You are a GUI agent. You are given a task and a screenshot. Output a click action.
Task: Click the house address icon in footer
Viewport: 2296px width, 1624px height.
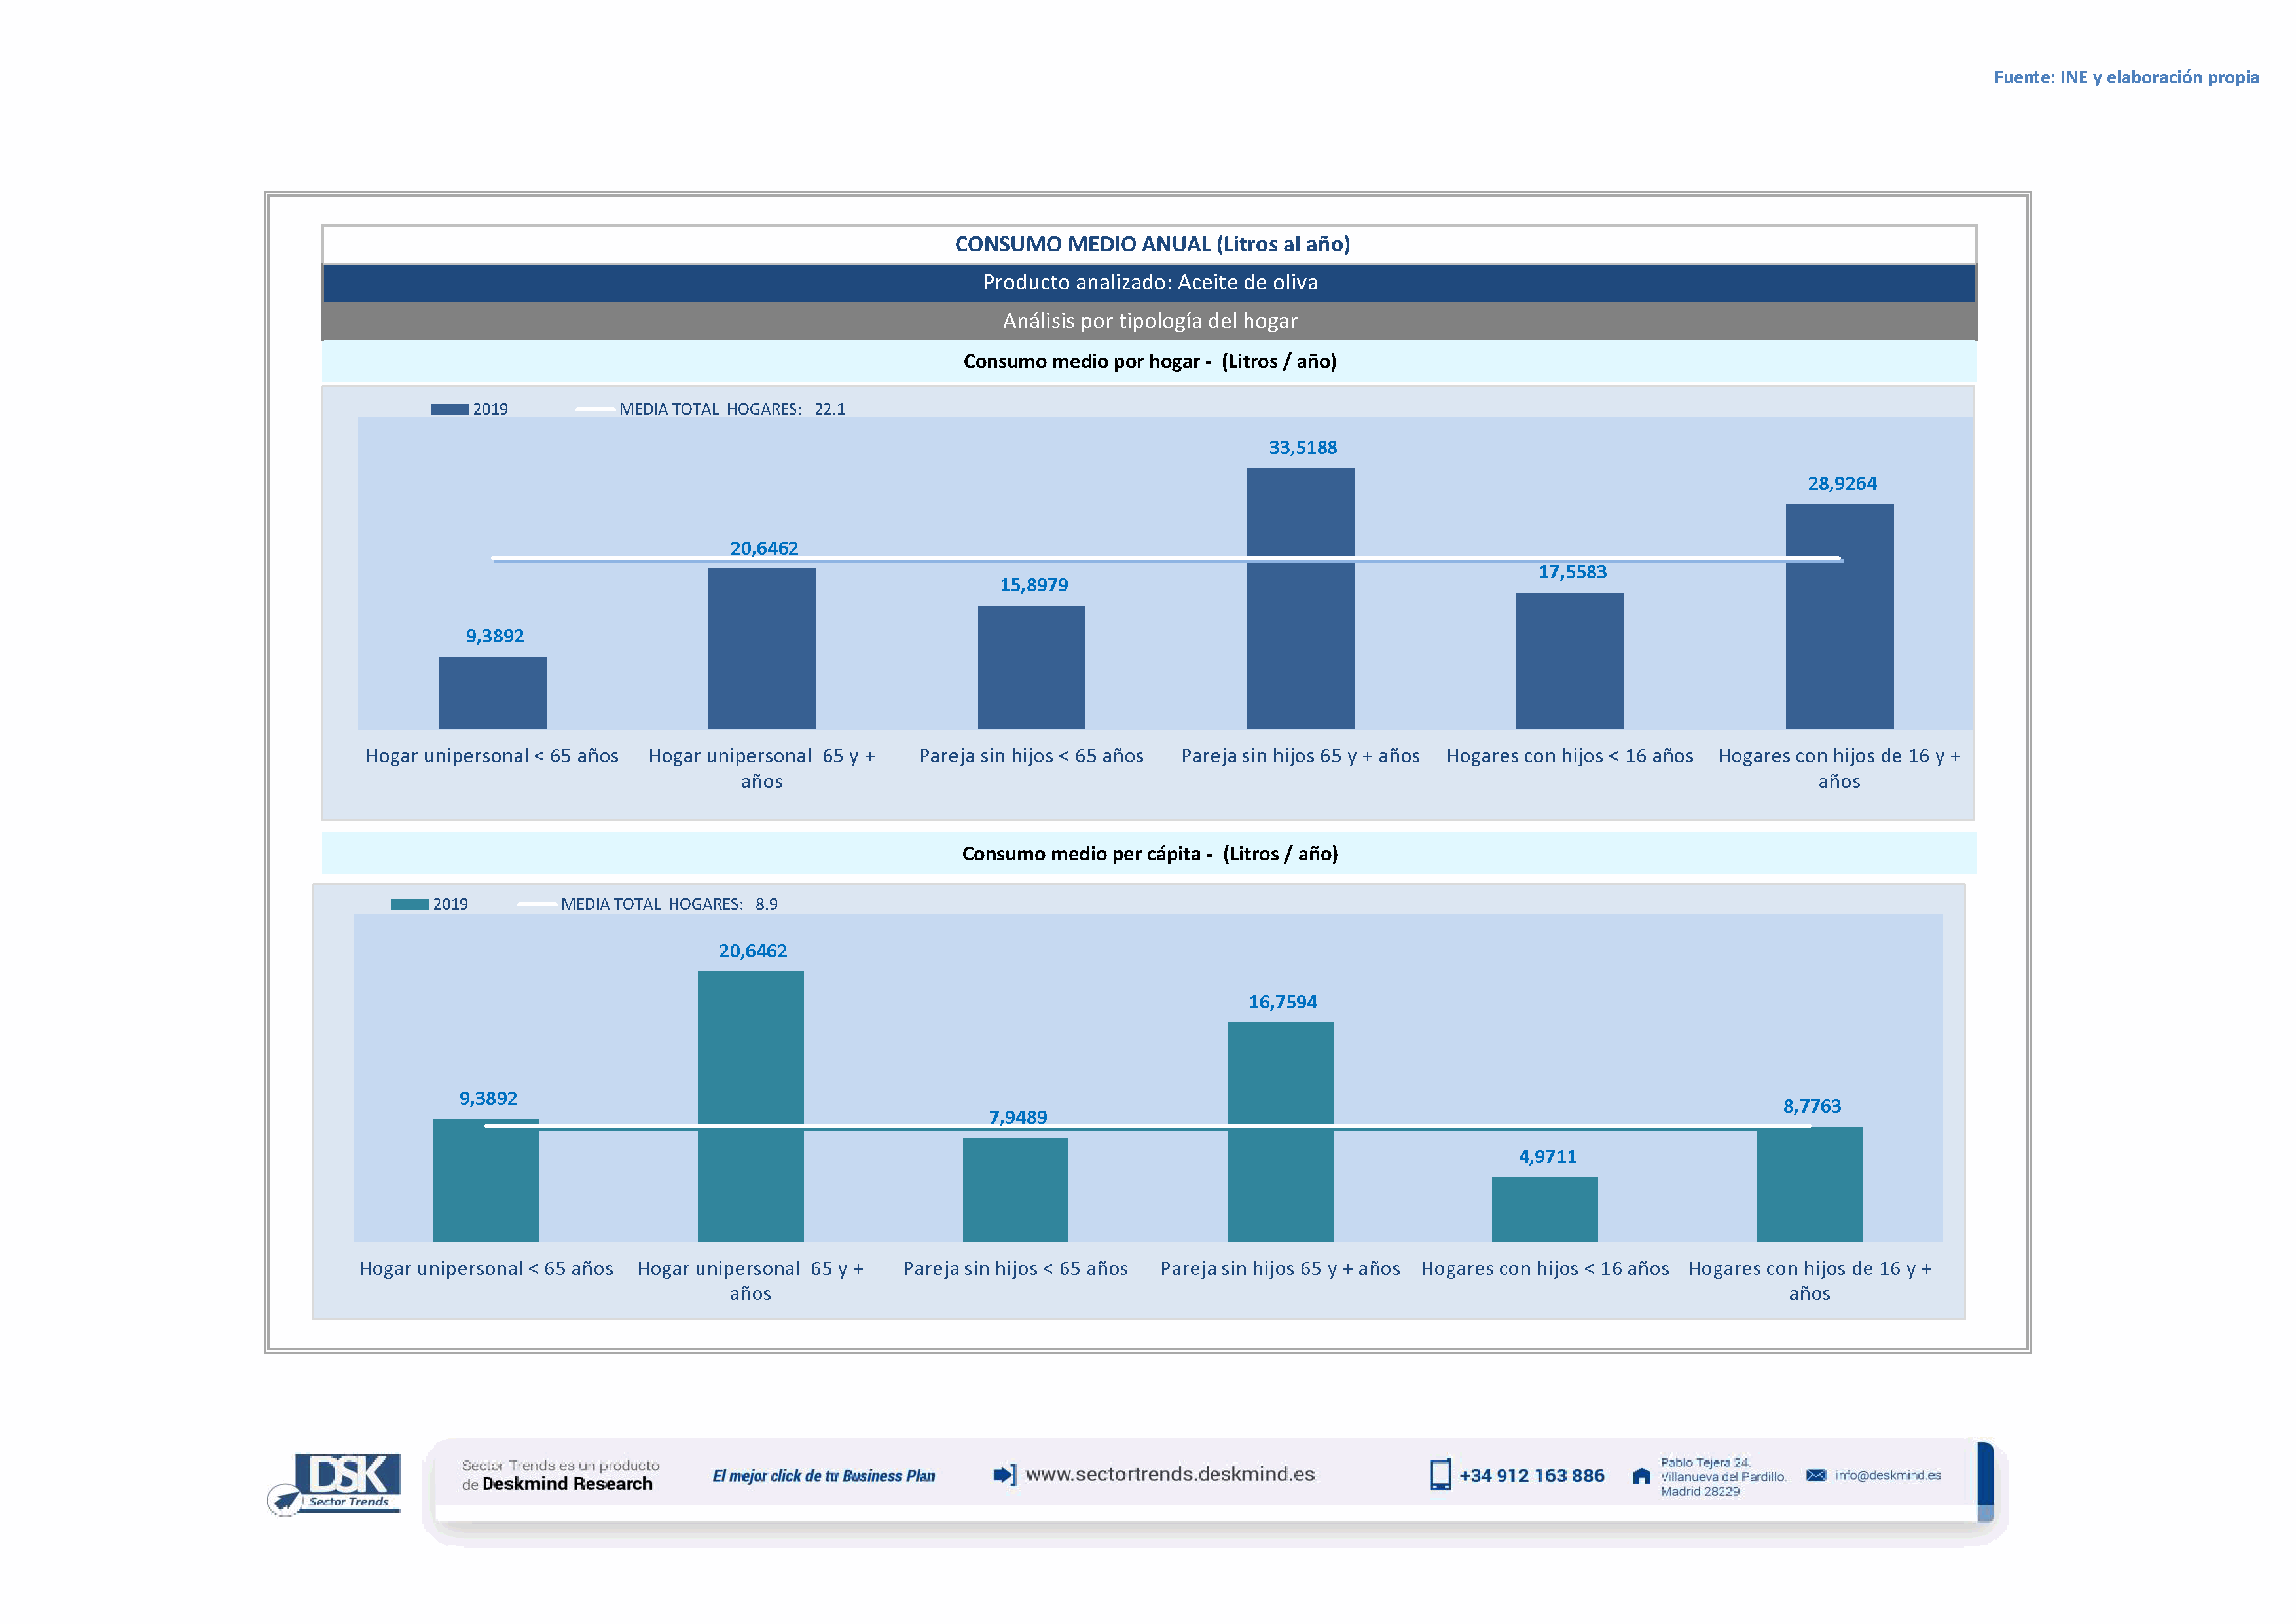[x=1641, y=1476]
